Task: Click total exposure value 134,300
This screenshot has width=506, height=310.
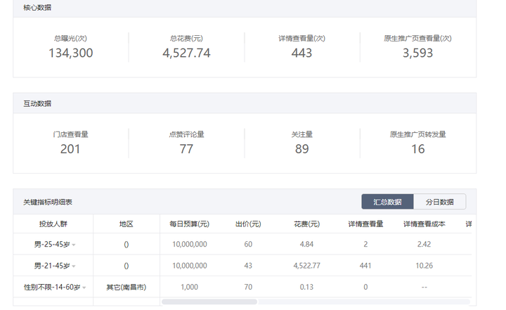Action: (x=71, y=53)
